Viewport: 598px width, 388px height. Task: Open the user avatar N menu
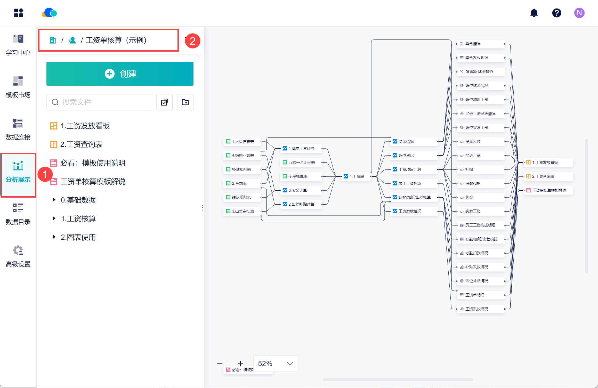579,13
